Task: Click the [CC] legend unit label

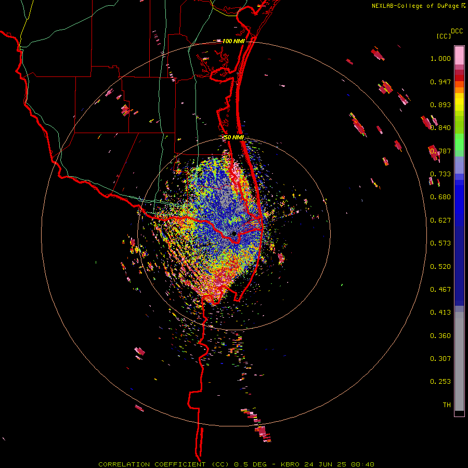Action: coord(444,36)
